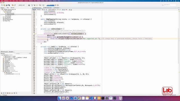Screen dimensions: 180x101
Task: Expand the Java Dependencies tree node
Action: coord(2,19)
